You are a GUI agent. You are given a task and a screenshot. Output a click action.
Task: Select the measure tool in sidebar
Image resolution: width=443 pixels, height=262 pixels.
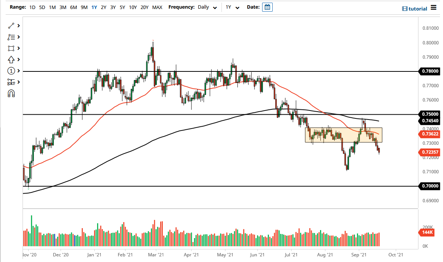11,82
